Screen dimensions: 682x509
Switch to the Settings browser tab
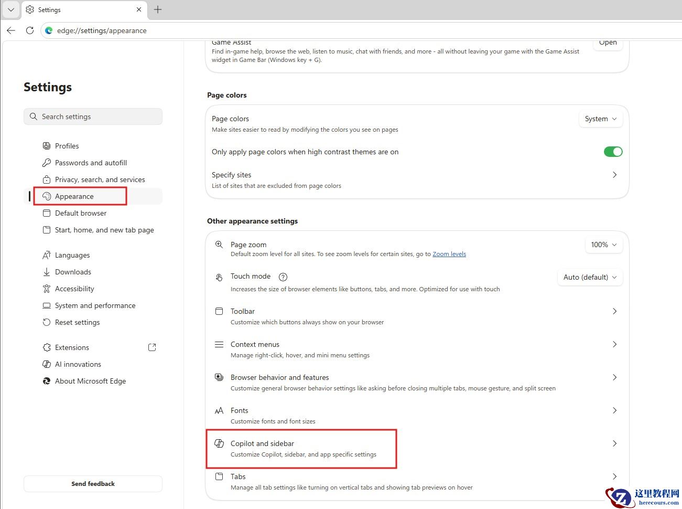click(x=84, y=9)
